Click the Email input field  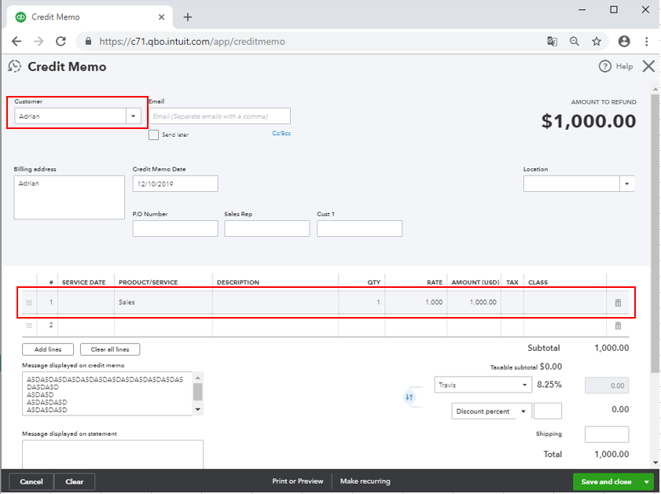click(x=219, y=116)
